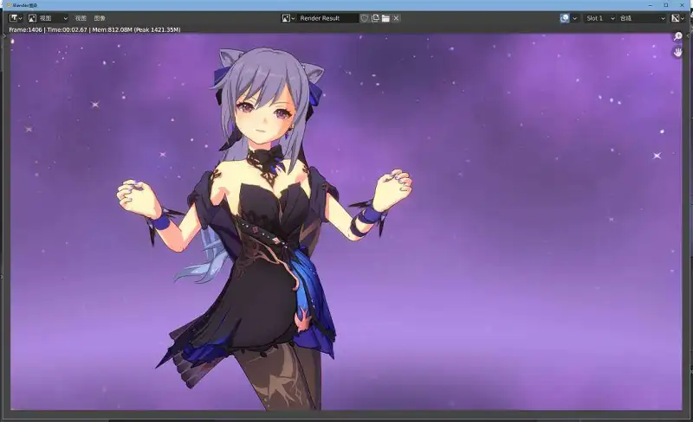Viewport: 693px width, 422px height.
Task: Browse images with the image datablock icon
Action: click(x=288, y=18)
